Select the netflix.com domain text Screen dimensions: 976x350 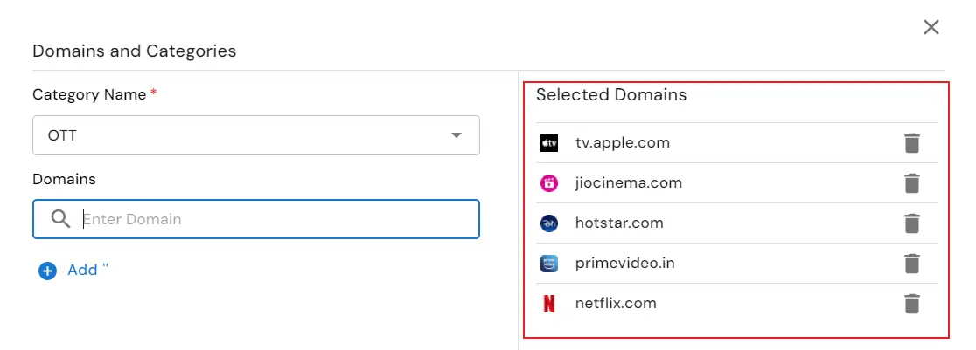click(x=617, y=304)
